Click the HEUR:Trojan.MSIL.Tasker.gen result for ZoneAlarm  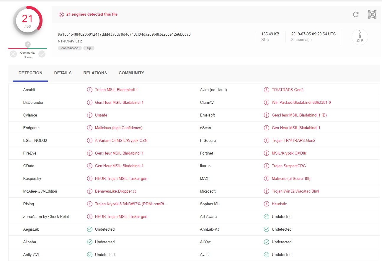click(x=121, y=216)
